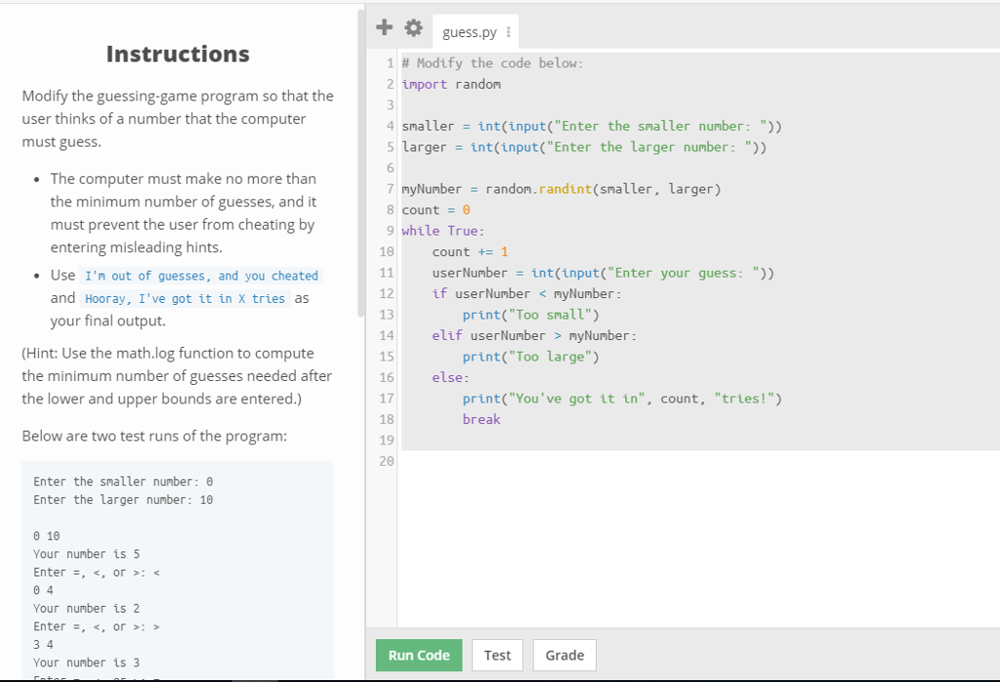Viewport: 1000px width, 682px height.
Task: Open the guess.py tab options menu
Action: 508,32
